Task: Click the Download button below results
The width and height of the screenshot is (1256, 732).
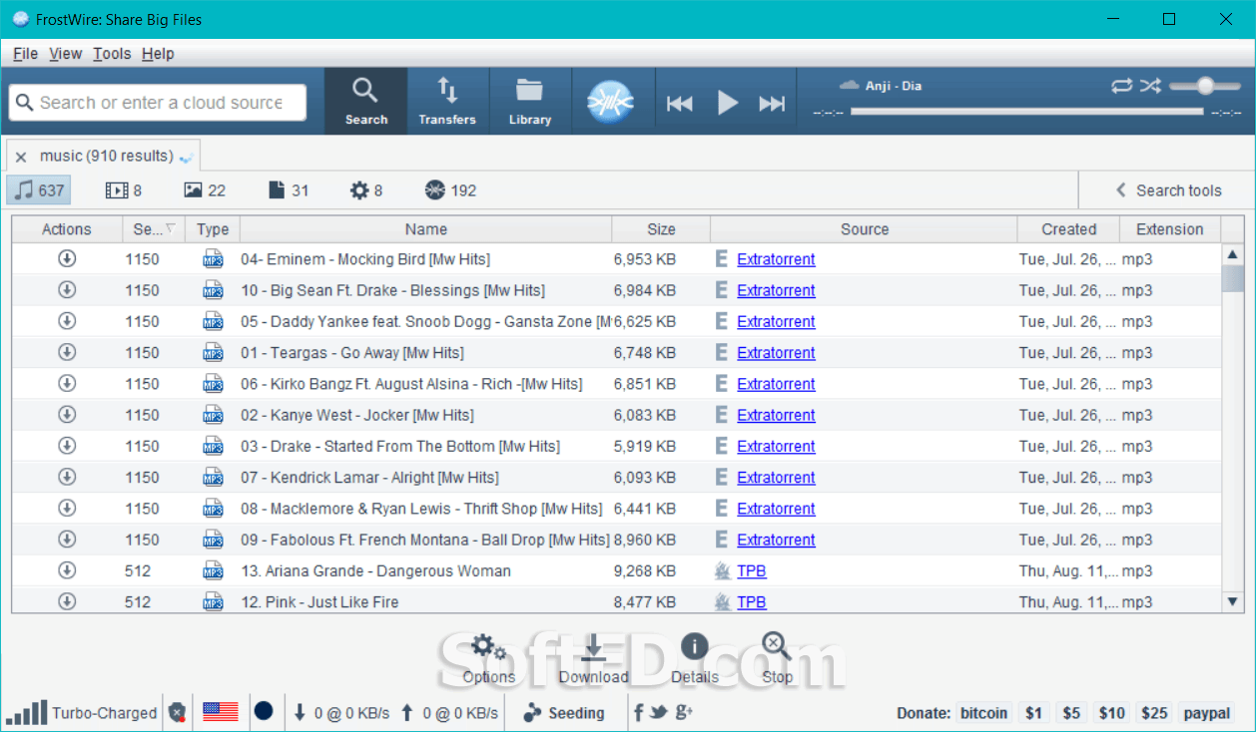Action: pos(593,658)
